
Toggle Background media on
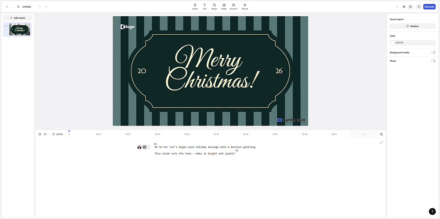pos(433,52)
